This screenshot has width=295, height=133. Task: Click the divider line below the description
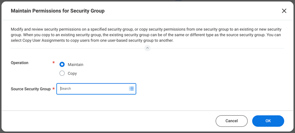pyautogui.click(x=79, y=48)
